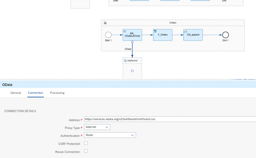Select the CM_append content modifier step
The image size is (256, 158).
click(193, 35)
